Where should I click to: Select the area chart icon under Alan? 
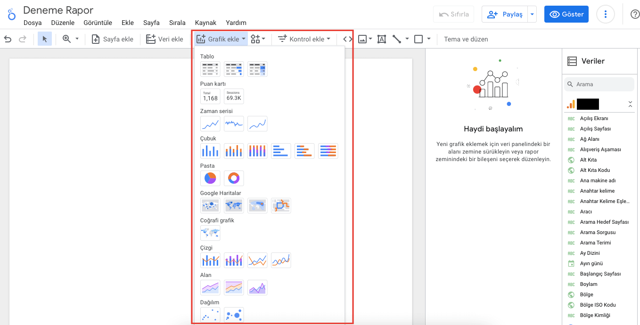(210, 287)
